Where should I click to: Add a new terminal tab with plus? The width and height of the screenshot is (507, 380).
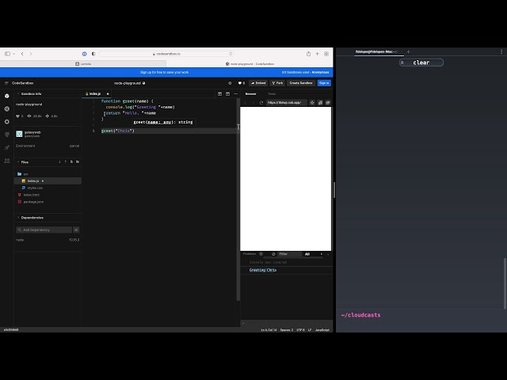409,51
